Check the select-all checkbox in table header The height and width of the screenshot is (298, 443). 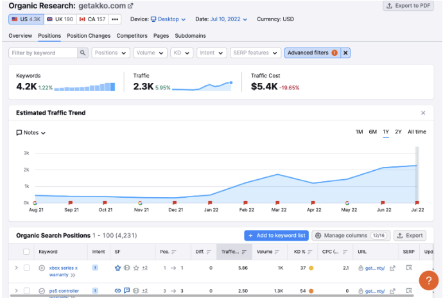point(27,252)
